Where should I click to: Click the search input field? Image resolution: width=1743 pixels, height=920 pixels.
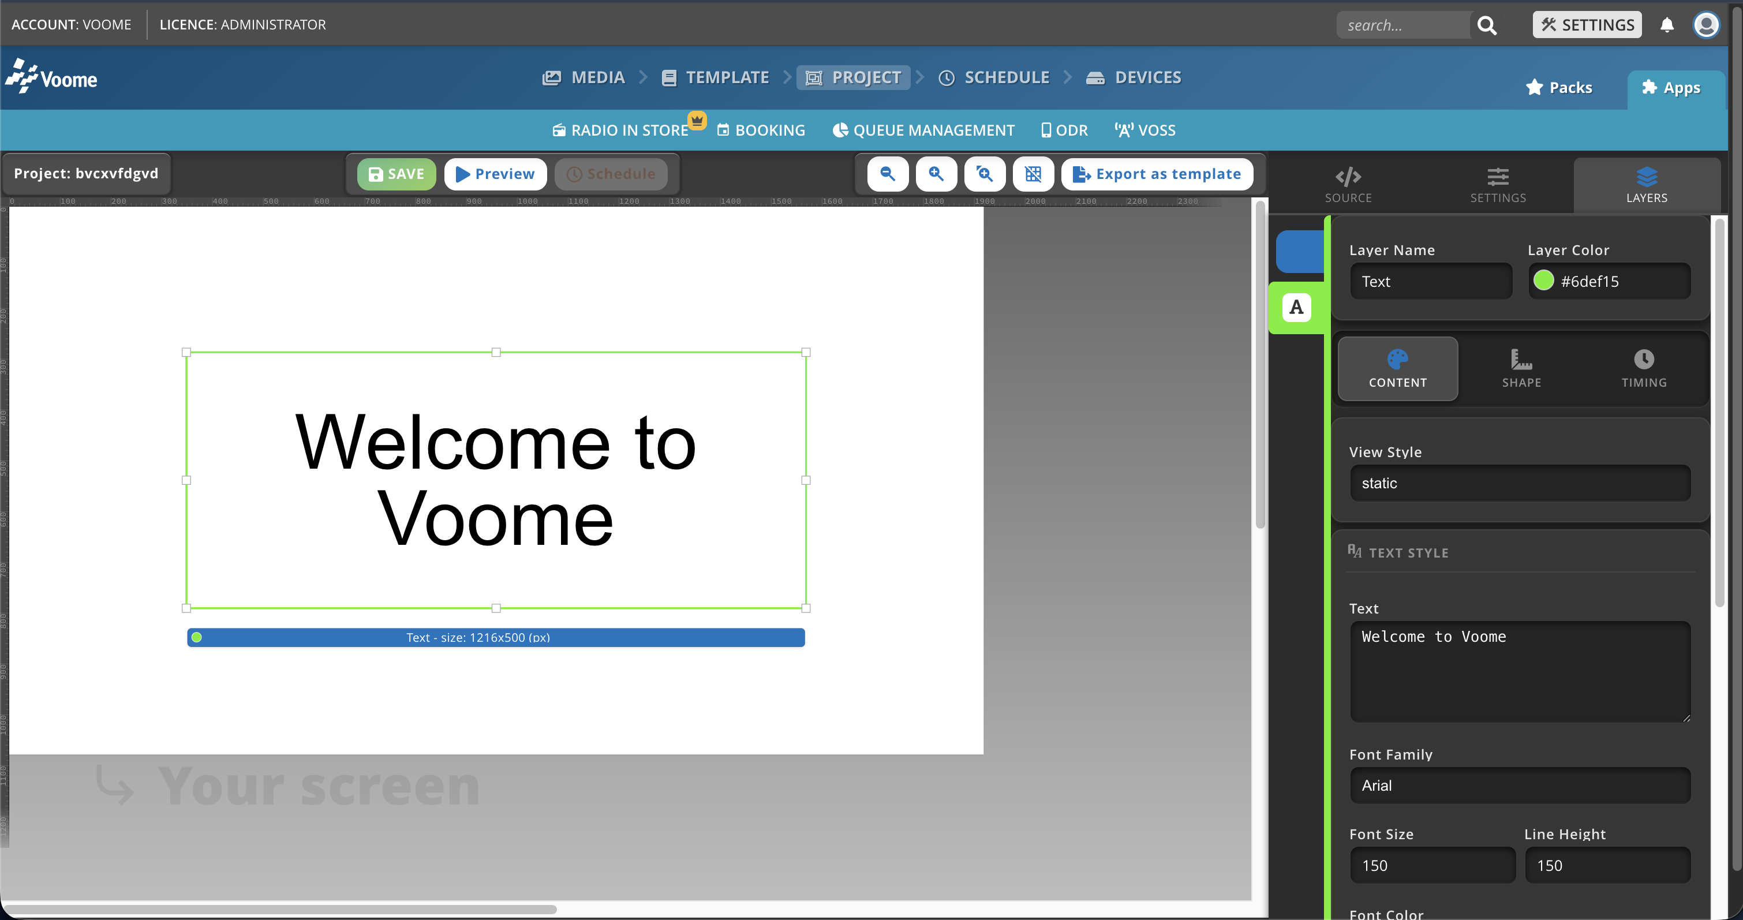click(1404, 25)
